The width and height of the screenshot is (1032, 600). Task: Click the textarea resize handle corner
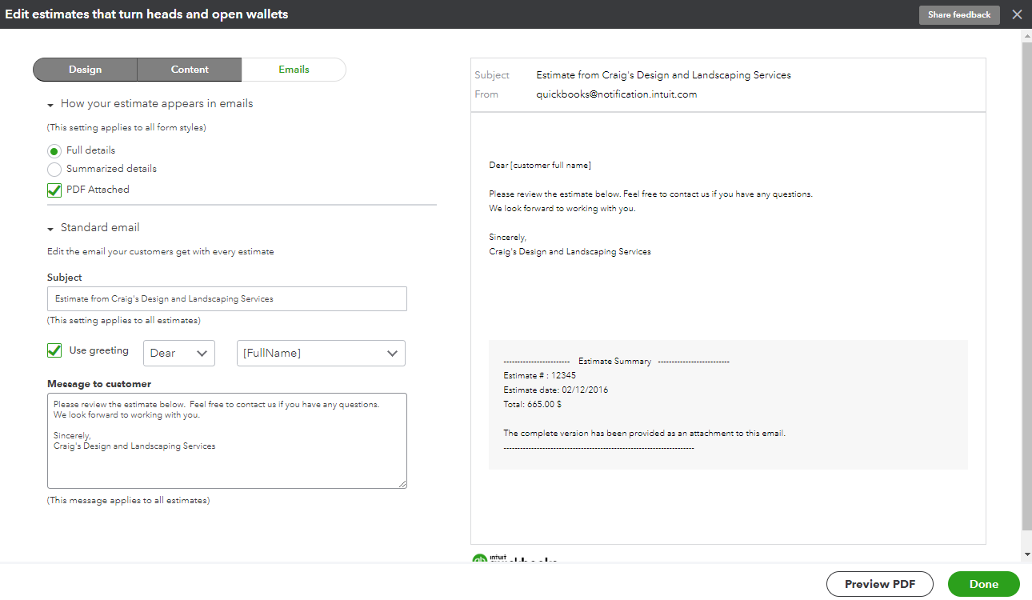tap(403, 484)
